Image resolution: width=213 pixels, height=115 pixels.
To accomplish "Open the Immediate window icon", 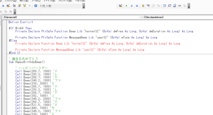I will tap(169, 6).
